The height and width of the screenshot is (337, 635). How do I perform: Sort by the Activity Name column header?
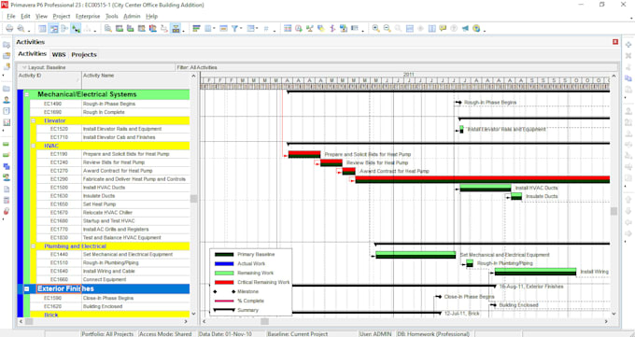(135, 79)
